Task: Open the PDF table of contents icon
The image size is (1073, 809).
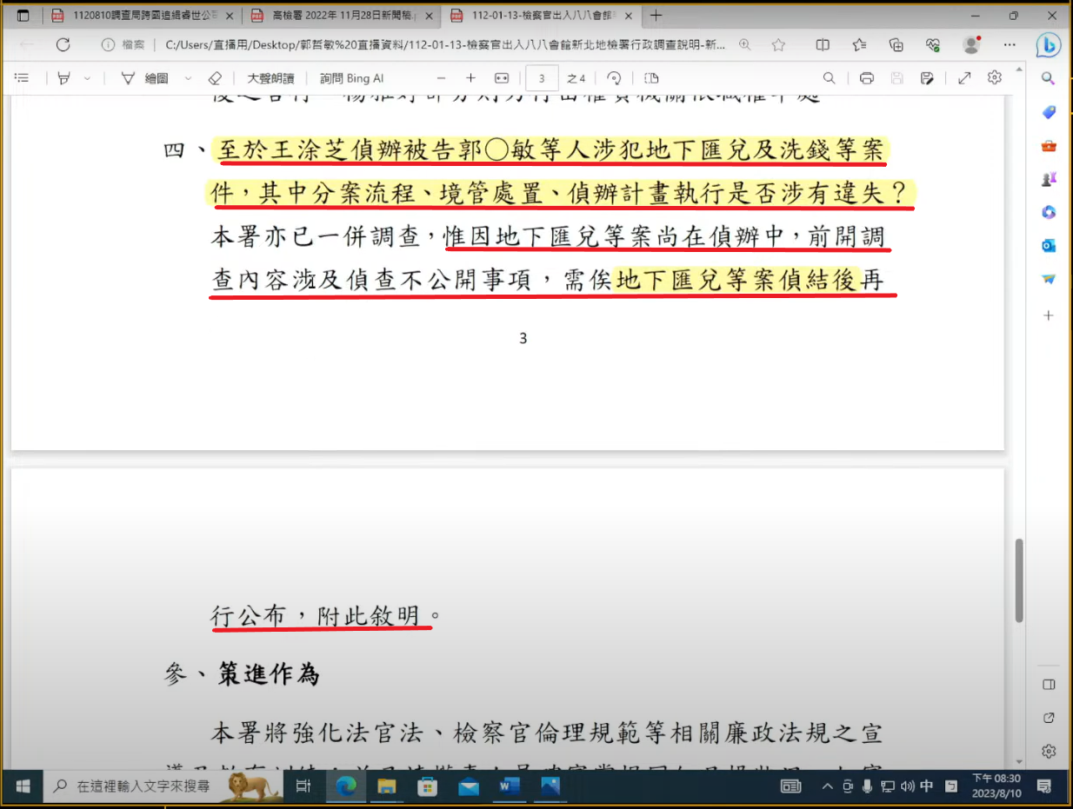Action: 23,78
